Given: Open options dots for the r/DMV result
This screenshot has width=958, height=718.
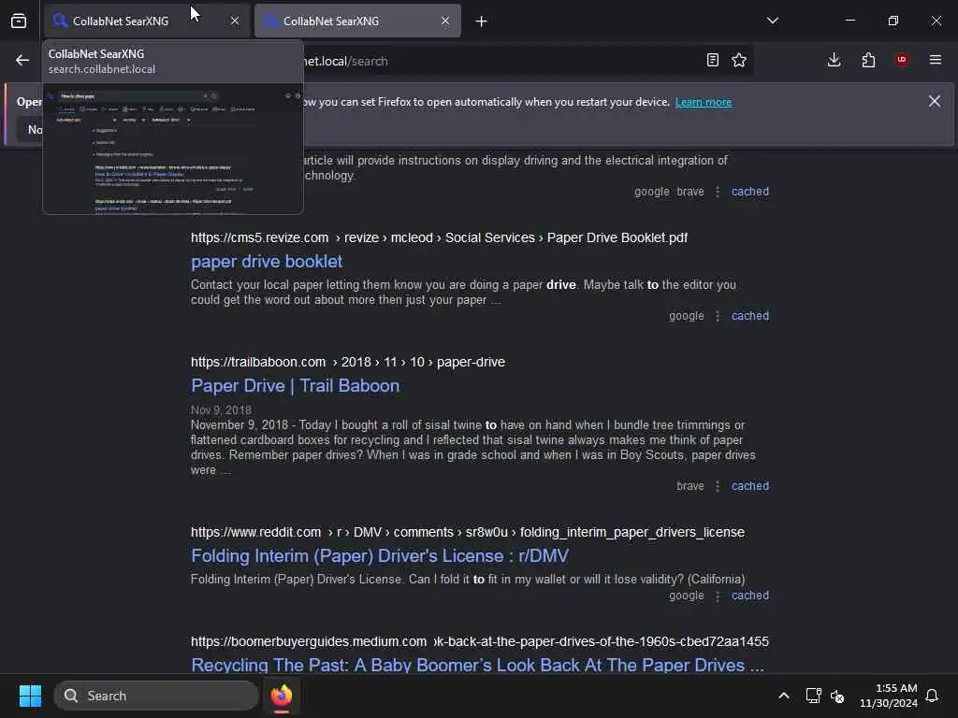Looking at the screenshot, I should pos(718,596).
